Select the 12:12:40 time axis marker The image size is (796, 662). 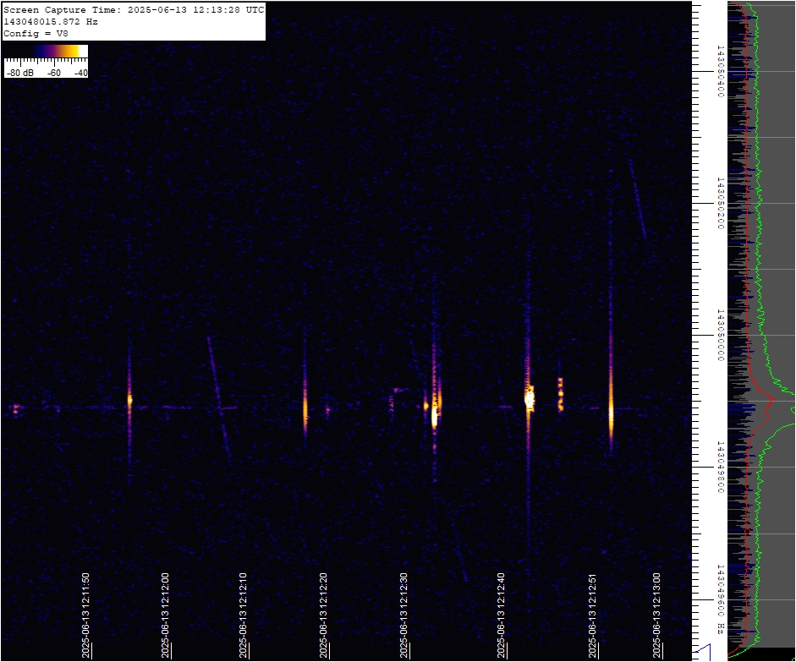tap(502, 615)
